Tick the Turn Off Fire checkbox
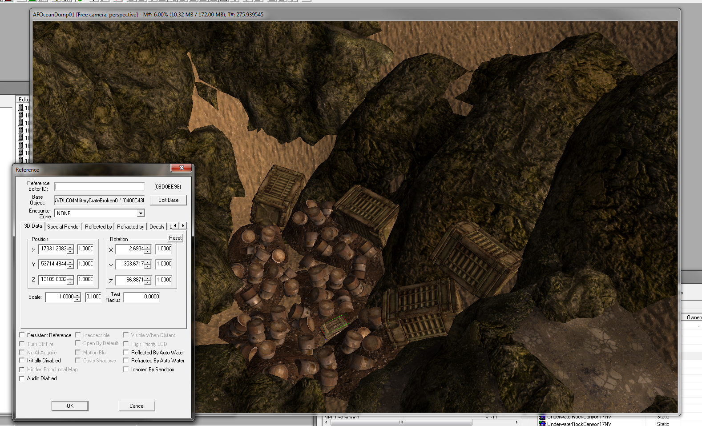702x426 pixels. pos(22,344)
